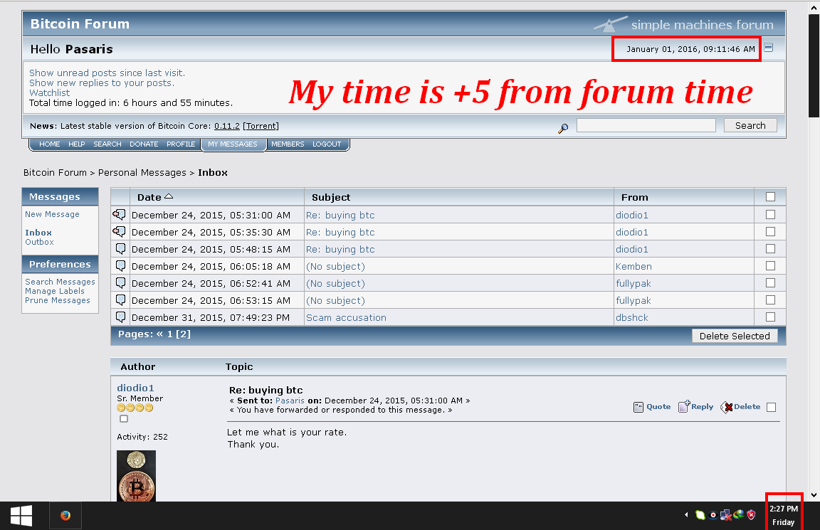
Task: Click the Delete icon on the message
Action: coord(726,407)
